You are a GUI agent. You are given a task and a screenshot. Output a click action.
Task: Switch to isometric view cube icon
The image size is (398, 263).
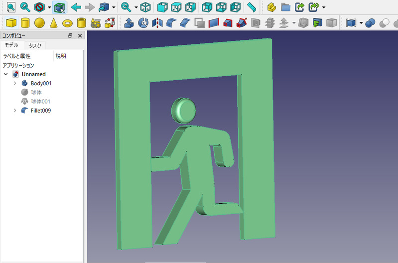(145, 7)
